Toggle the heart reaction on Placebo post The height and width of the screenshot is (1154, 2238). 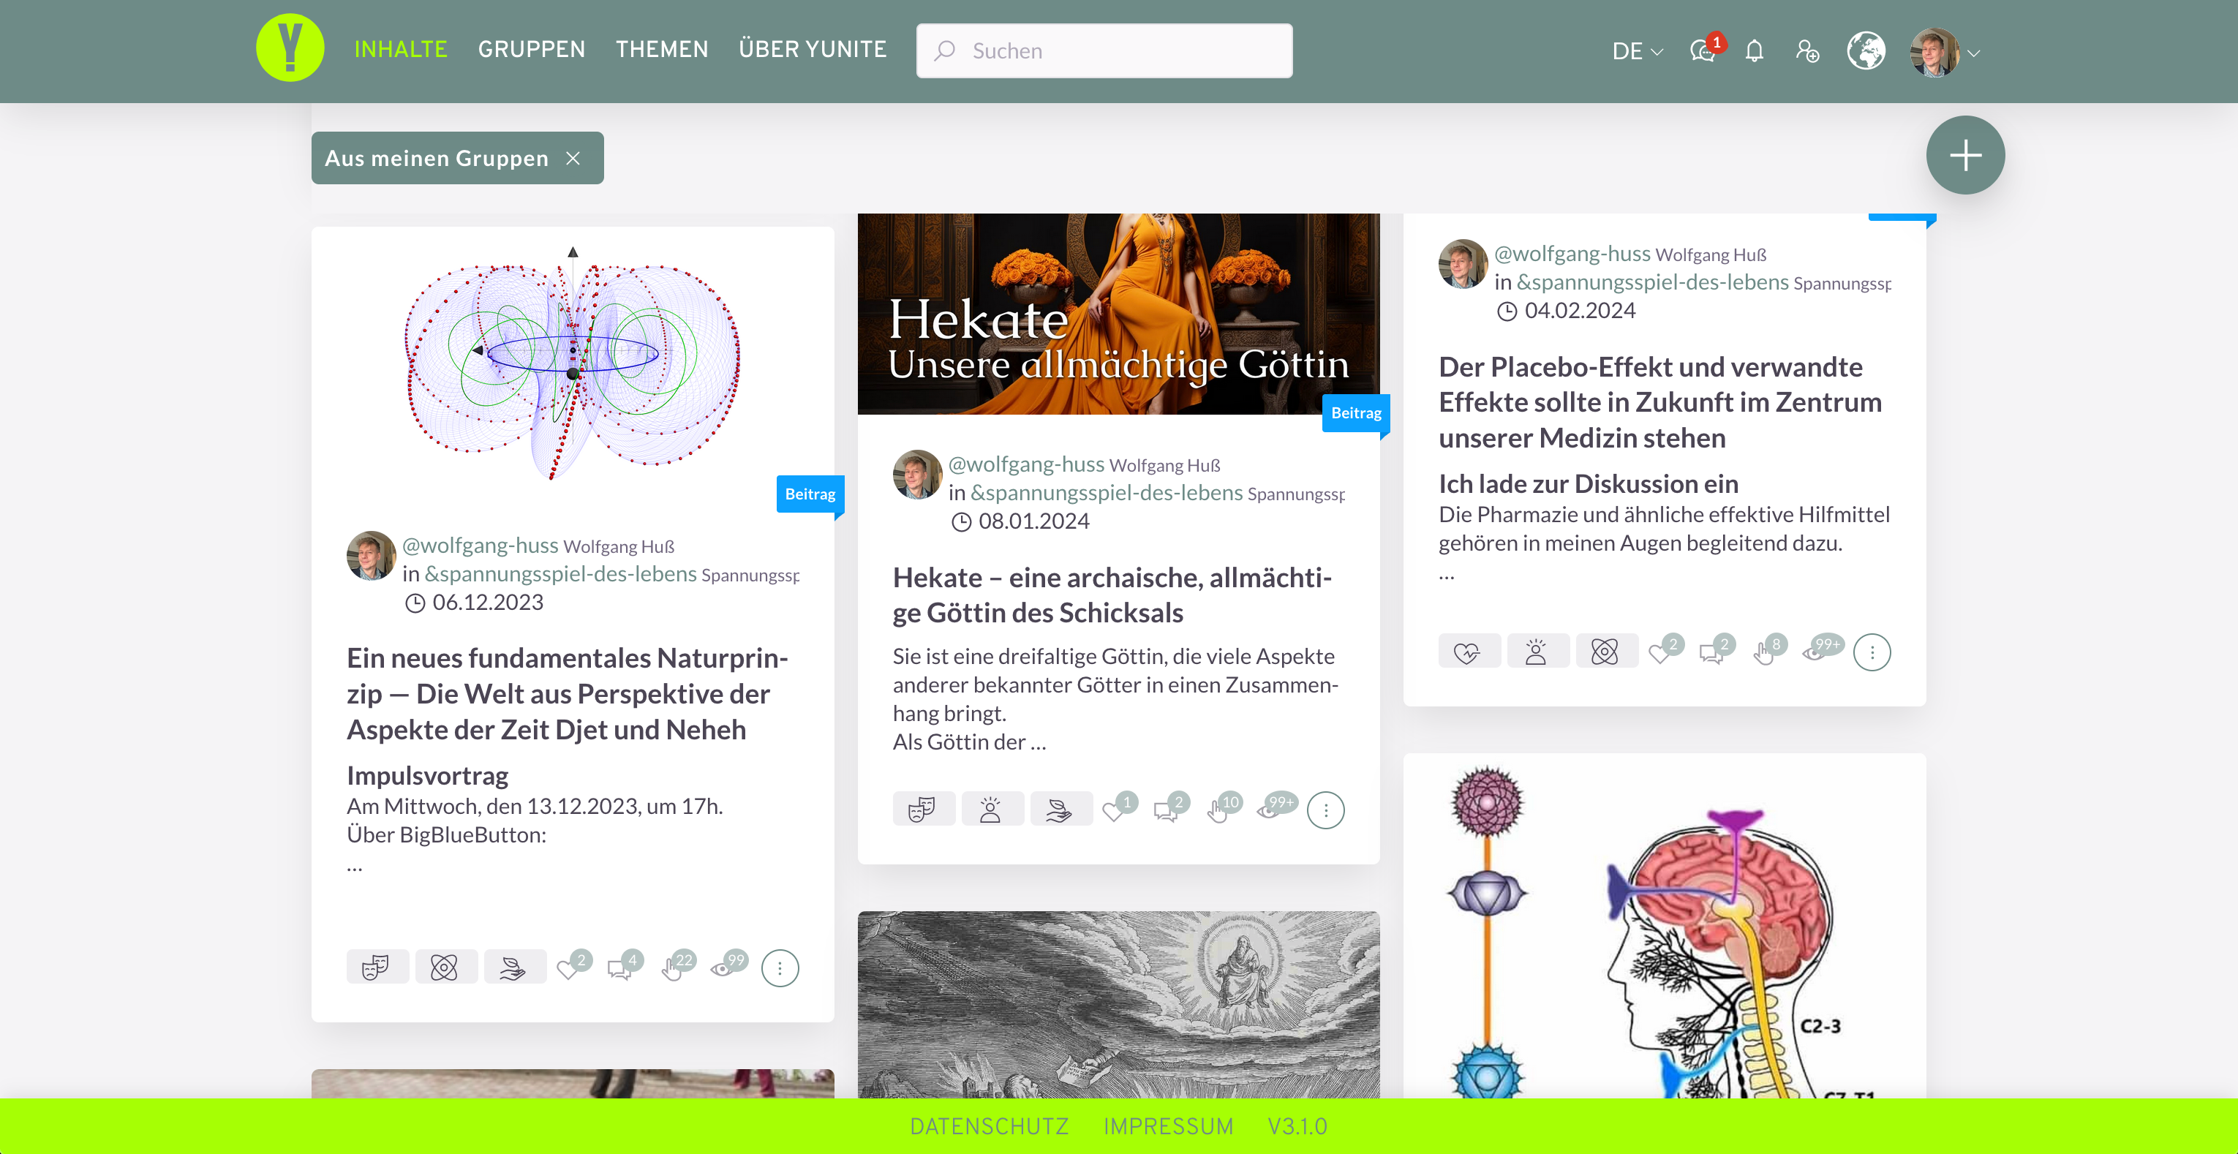1661,652
